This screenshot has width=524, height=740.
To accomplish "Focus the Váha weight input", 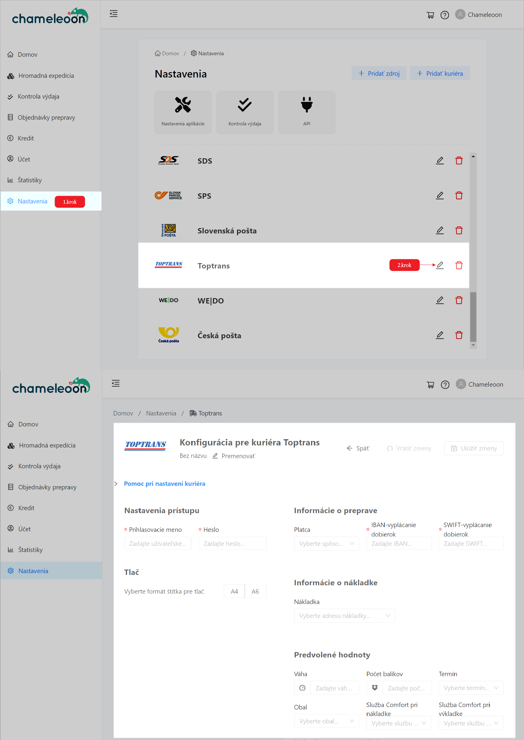I will pos(335,688).
